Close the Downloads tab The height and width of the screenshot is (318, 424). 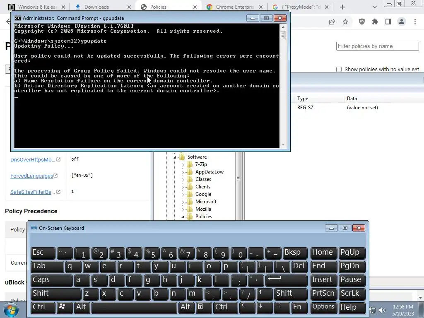click(129, 7)
